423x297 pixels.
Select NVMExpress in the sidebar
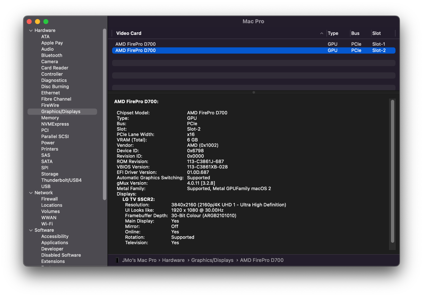pos(55,124)
